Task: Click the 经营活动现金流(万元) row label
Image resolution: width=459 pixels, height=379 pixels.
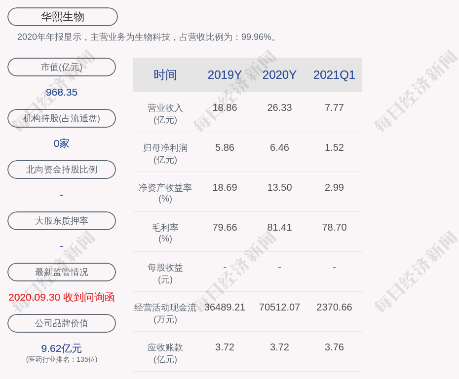Action: point(165,313)
